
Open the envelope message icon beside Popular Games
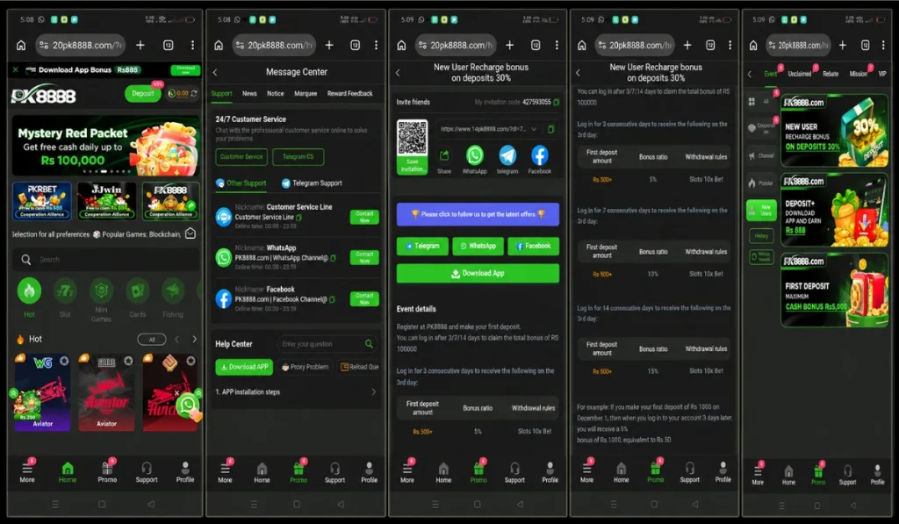[x=191, y=233]
